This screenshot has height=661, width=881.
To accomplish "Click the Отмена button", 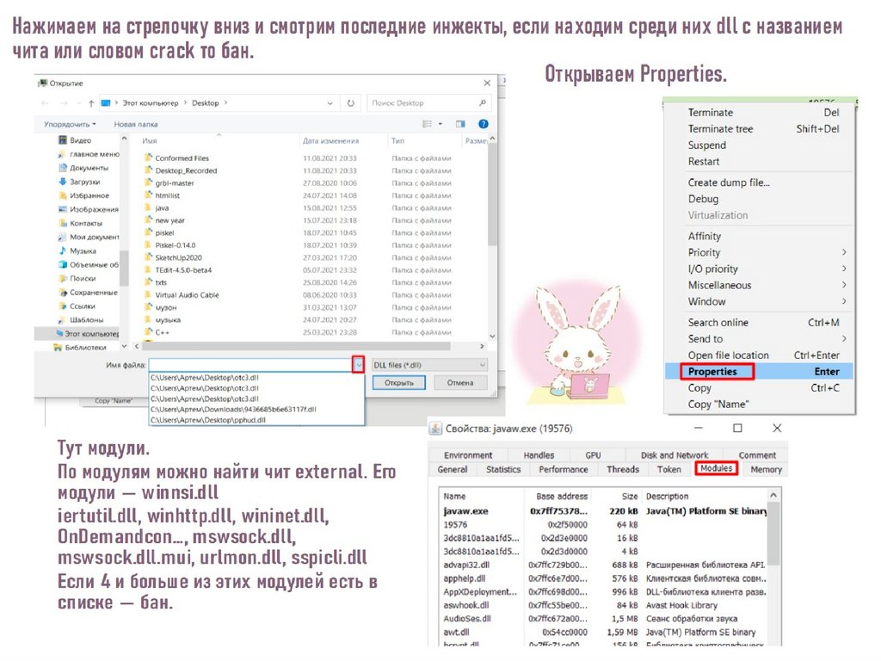I will click(x=460, y=383).
